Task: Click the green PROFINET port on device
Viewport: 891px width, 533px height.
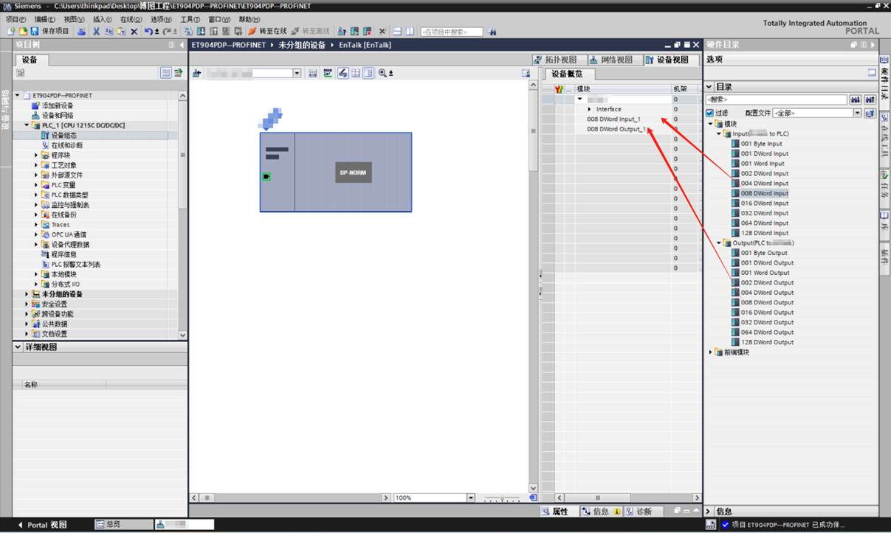Action: pos(266,176)
